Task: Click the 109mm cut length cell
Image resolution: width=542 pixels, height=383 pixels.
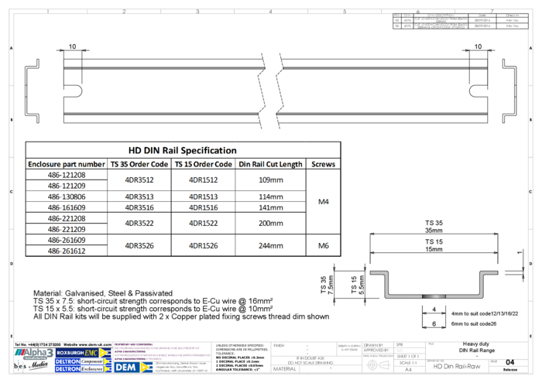Action: tap(271, 180)
